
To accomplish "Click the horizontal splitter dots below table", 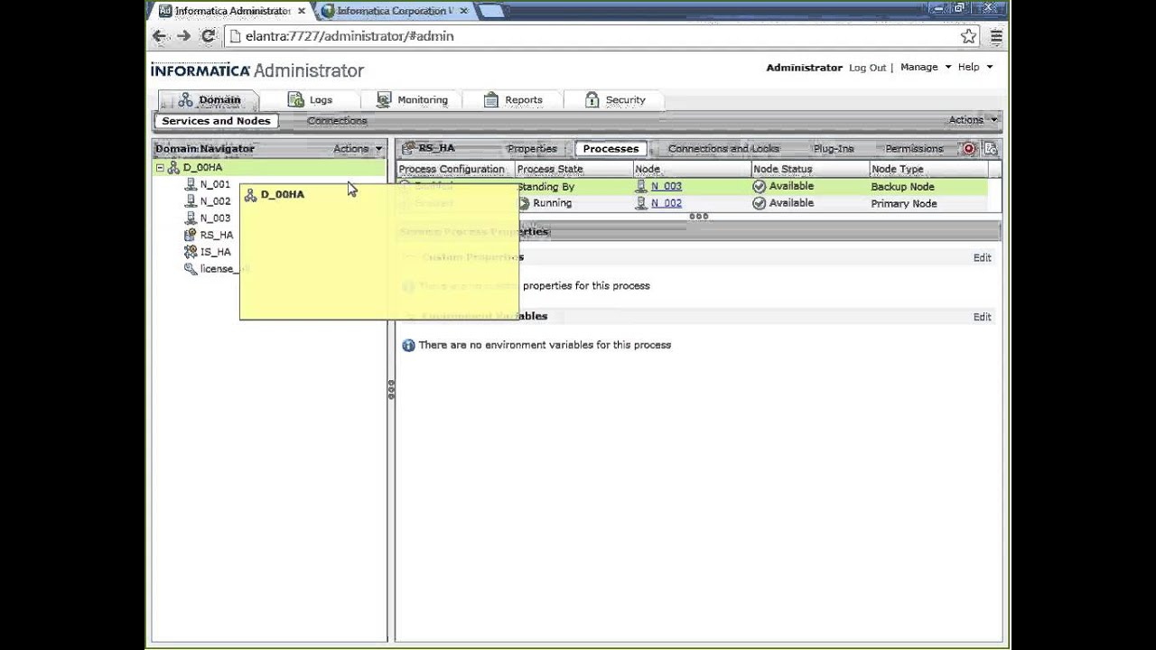I will 698,217.
